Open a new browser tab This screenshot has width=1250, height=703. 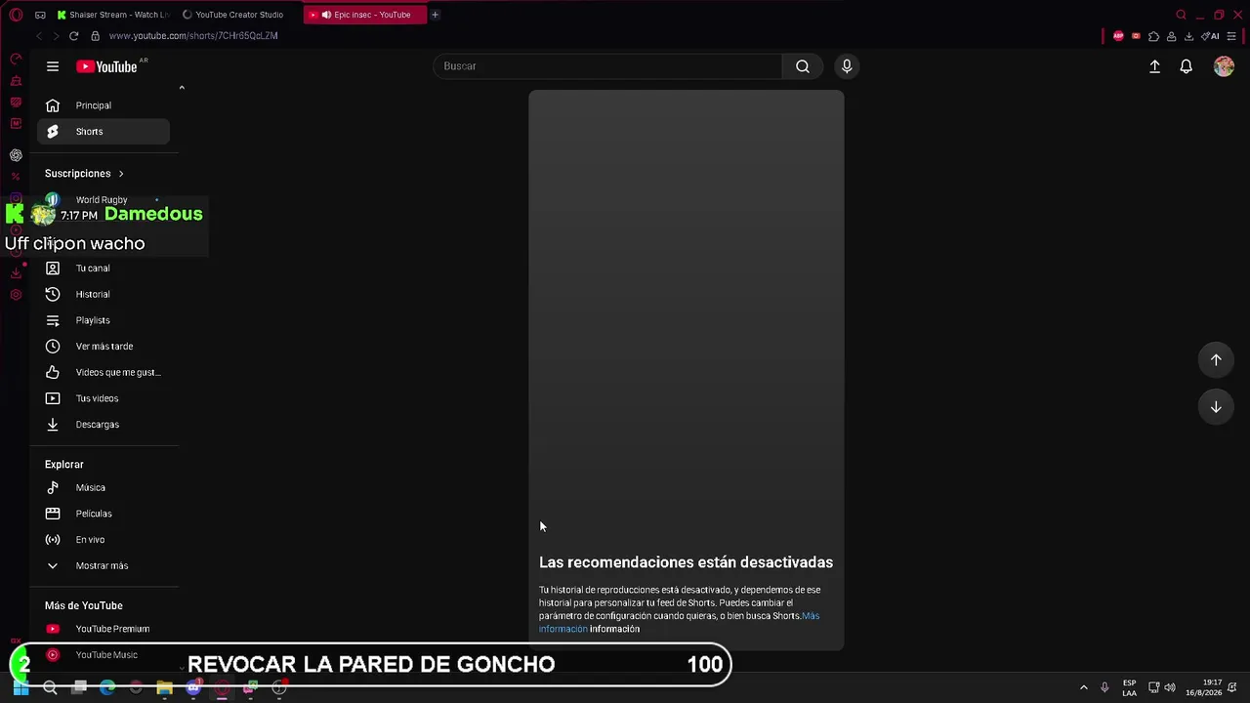436,15
